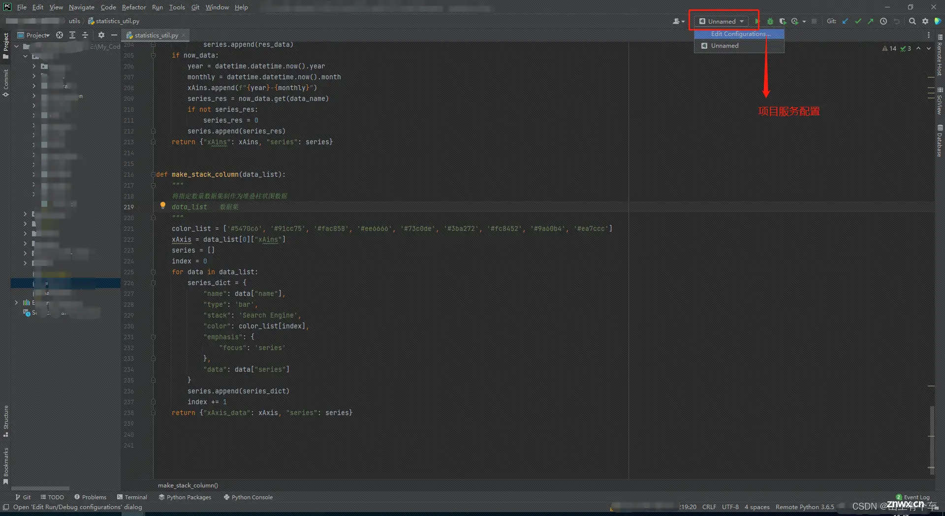
Task: Select the Unnamed Django configuration entry in the list
Action: pos(739,46)
